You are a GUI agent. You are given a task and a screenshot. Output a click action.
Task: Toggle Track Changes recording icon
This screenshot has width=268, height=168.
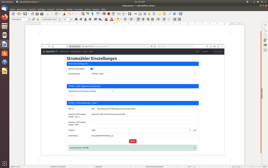pos(164,14)
